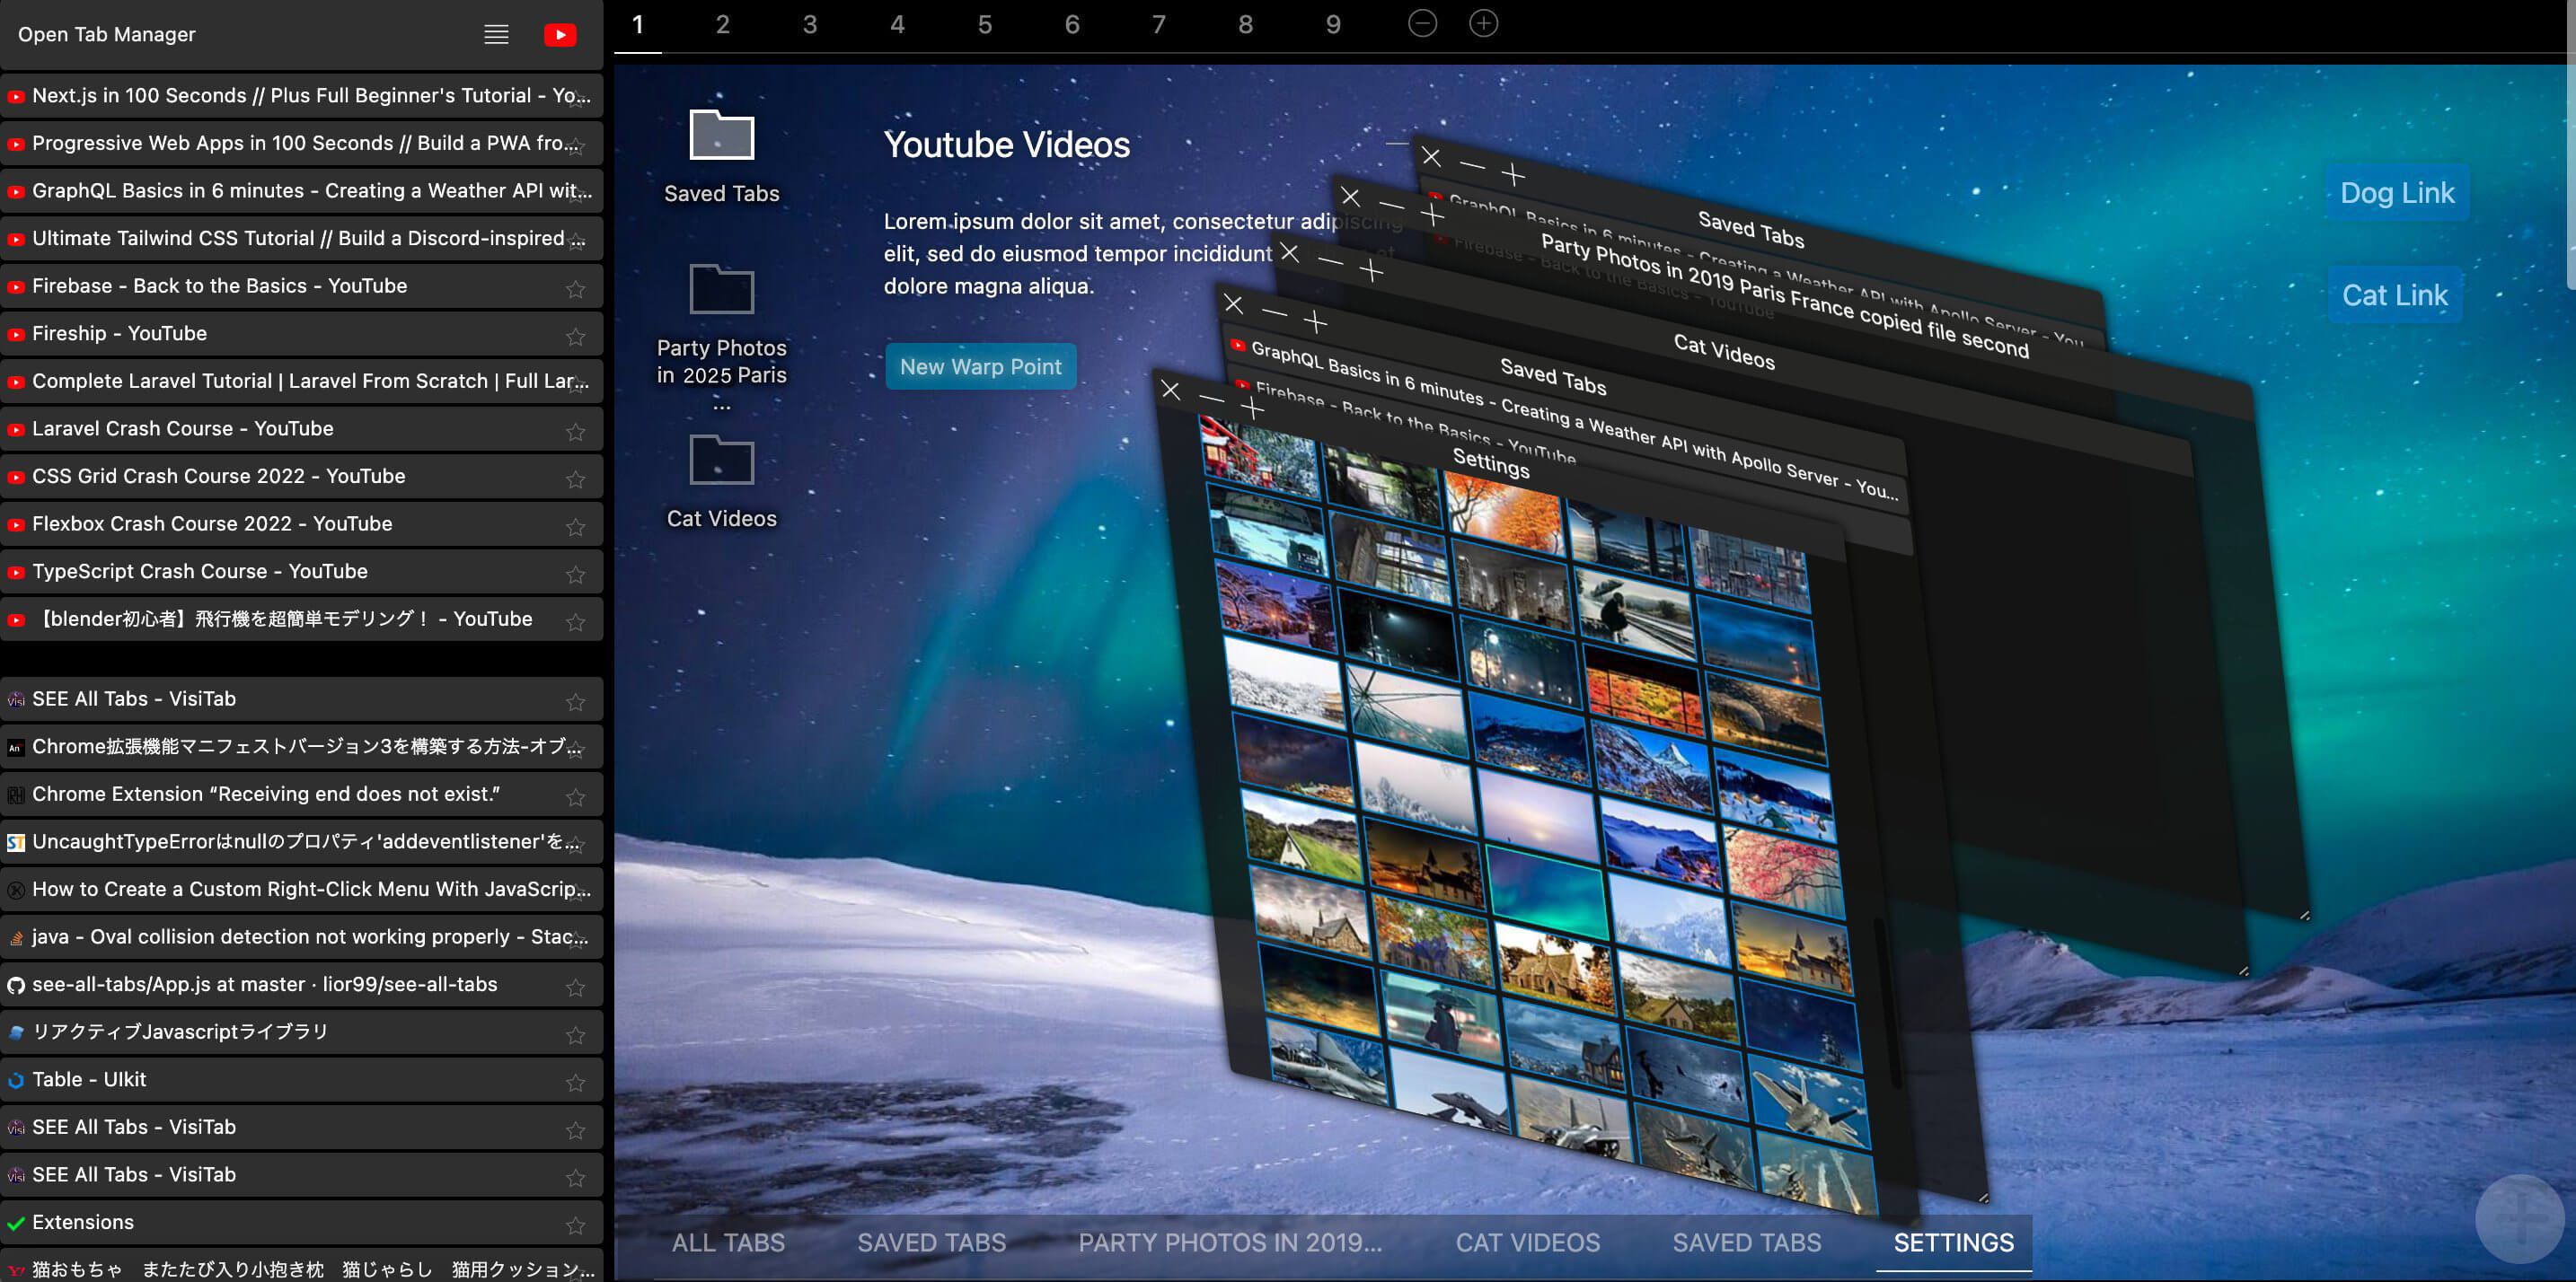
Task: Click the GitHub icon next to see-all-tabs/App.js
Action: click(x=16, y=985)
